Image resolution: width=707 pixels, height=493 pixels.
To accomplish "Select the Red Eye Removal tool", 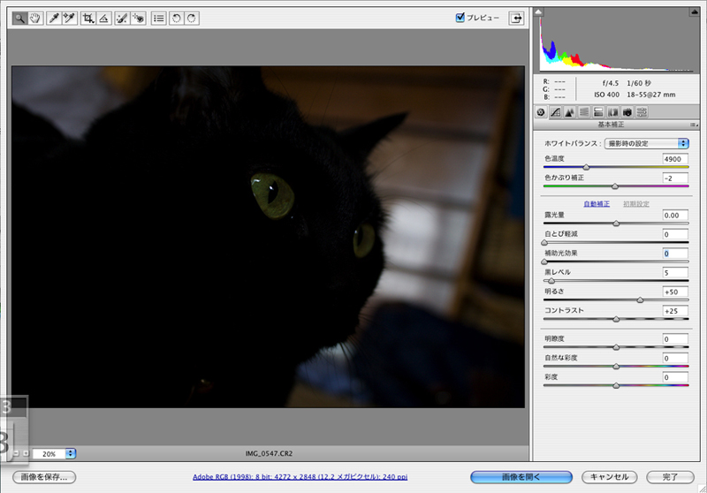I will tap(138, 19).
